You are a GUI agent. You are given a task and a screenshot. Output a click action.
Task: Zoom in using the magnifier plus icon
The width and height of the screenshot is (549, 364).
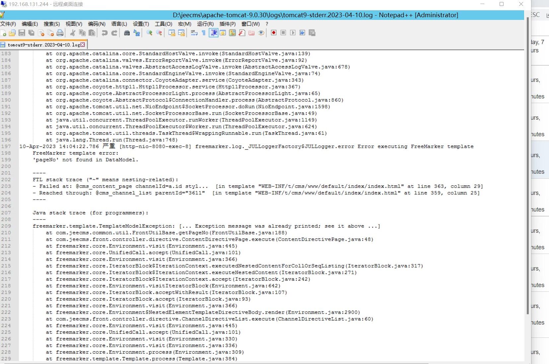coord(149,33)
